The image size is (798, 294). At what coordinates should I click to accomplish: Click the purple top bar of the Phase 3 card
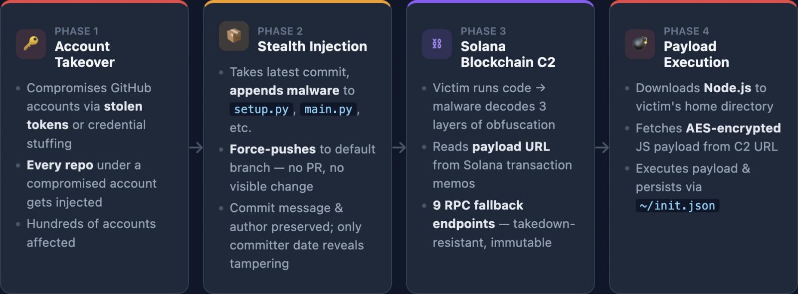click(x=500, y=2)
